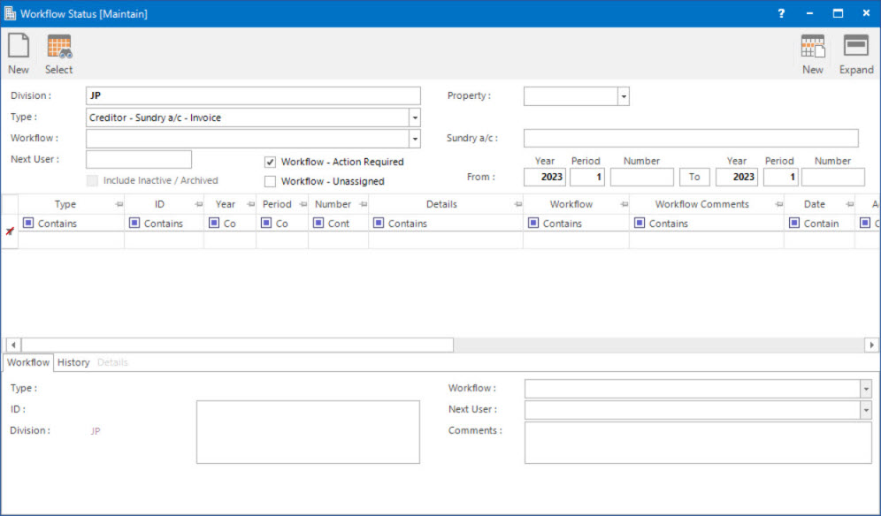Check Include Inactive / Archived
This screenshot has height=516, width=881.
click(x=92, y=180)
